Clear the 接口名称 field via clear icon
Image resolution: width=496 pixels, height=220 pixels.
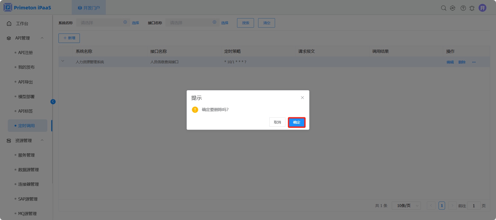(x=214, y=22)
